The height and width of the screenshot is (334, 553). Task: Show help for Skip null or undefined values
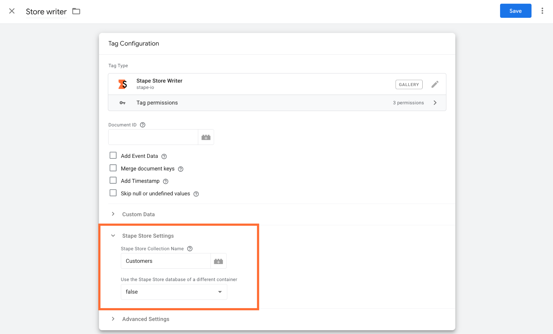[196, 194]
